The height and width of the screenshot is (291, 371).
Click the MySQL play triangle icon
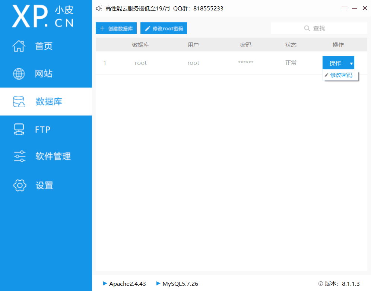pos(158,283)
